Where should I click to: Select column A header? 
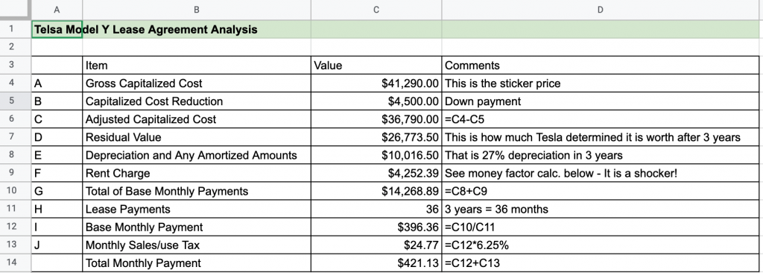[57, 10]
